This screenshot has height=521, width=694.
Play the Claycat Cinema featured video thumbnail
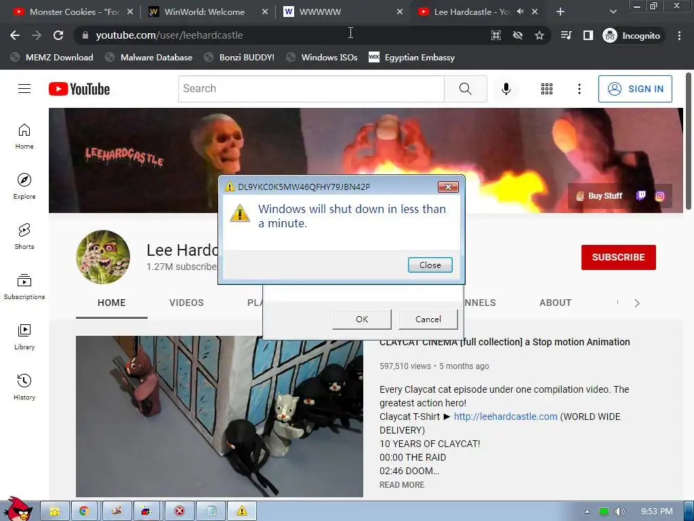coord(220,417)
